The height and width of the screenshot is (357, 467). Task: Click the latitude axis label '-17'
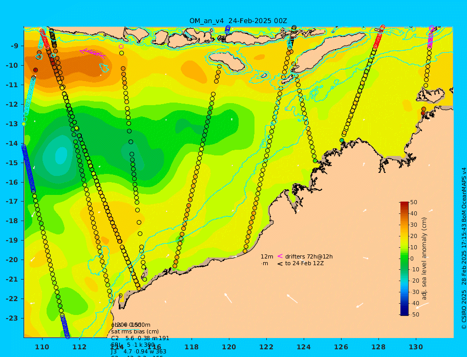coord(12,202)
